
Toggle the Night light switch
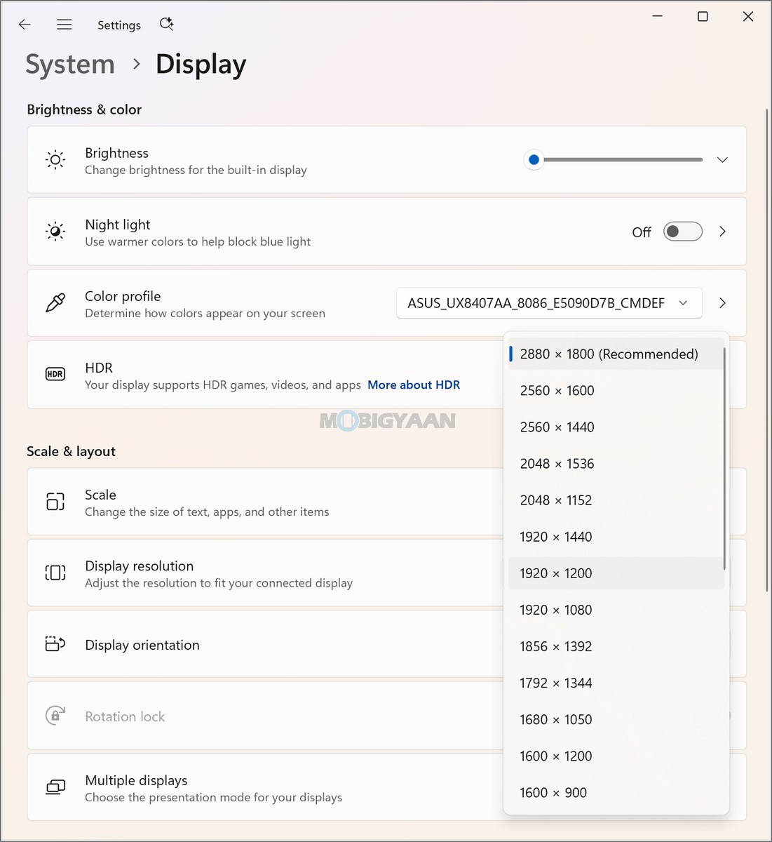click(683, 232)
